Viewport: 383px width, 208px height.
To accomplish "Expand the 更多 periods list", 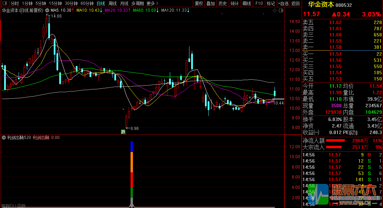I will (152, 3).
